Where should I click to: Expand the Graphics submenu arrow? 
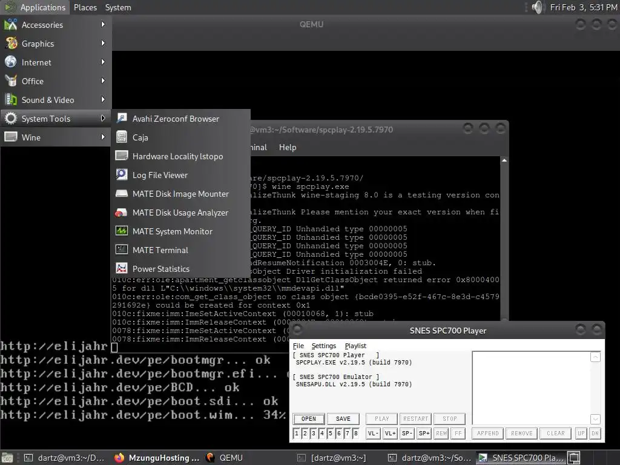click(103, 43)
